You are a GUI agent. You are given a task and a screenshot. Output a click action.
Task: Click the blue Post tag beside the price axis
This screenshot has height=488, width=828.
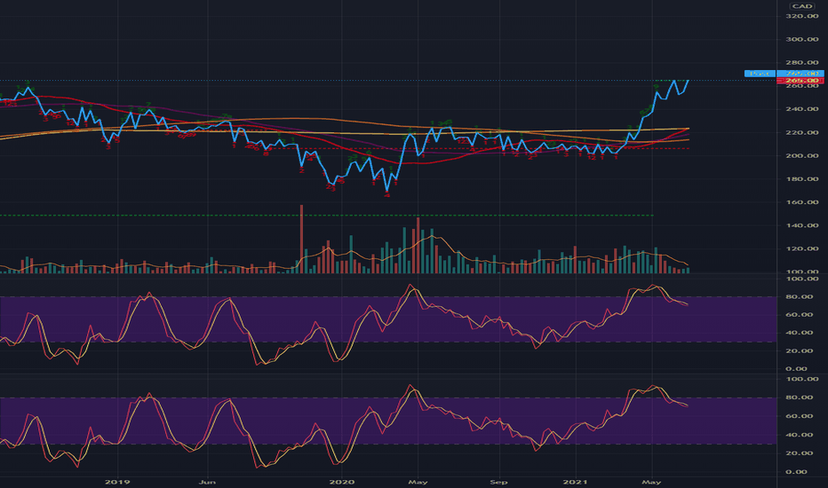pos(760,74)
